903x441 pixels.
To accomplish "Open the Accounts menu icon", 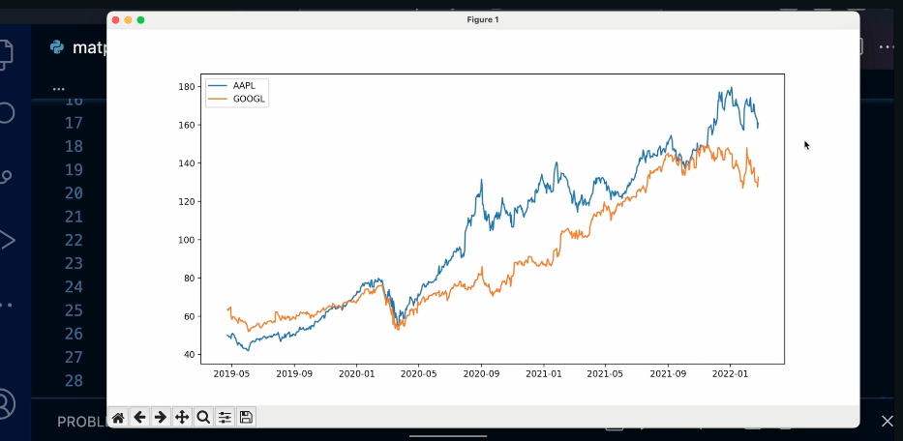I will pyautogui.click(x=6, y=402).
